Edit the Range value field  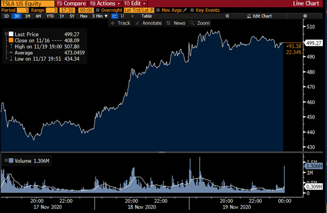pyautogui.click(x=51, y=10)
